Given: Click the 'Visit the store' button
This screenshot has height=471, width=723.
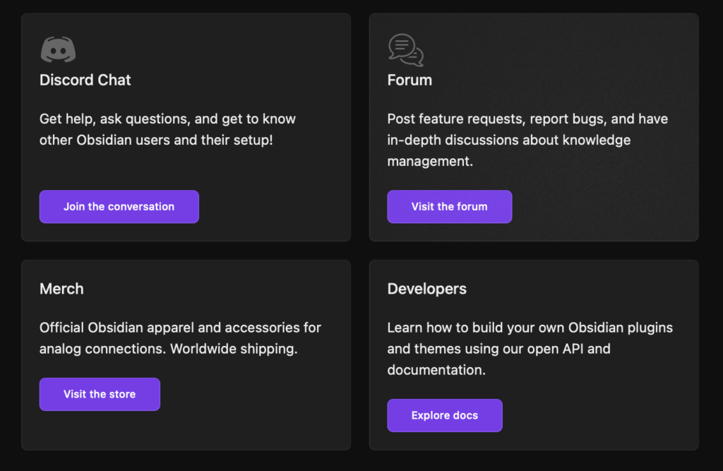Looking at the screenshot, I should coord(100,394).
